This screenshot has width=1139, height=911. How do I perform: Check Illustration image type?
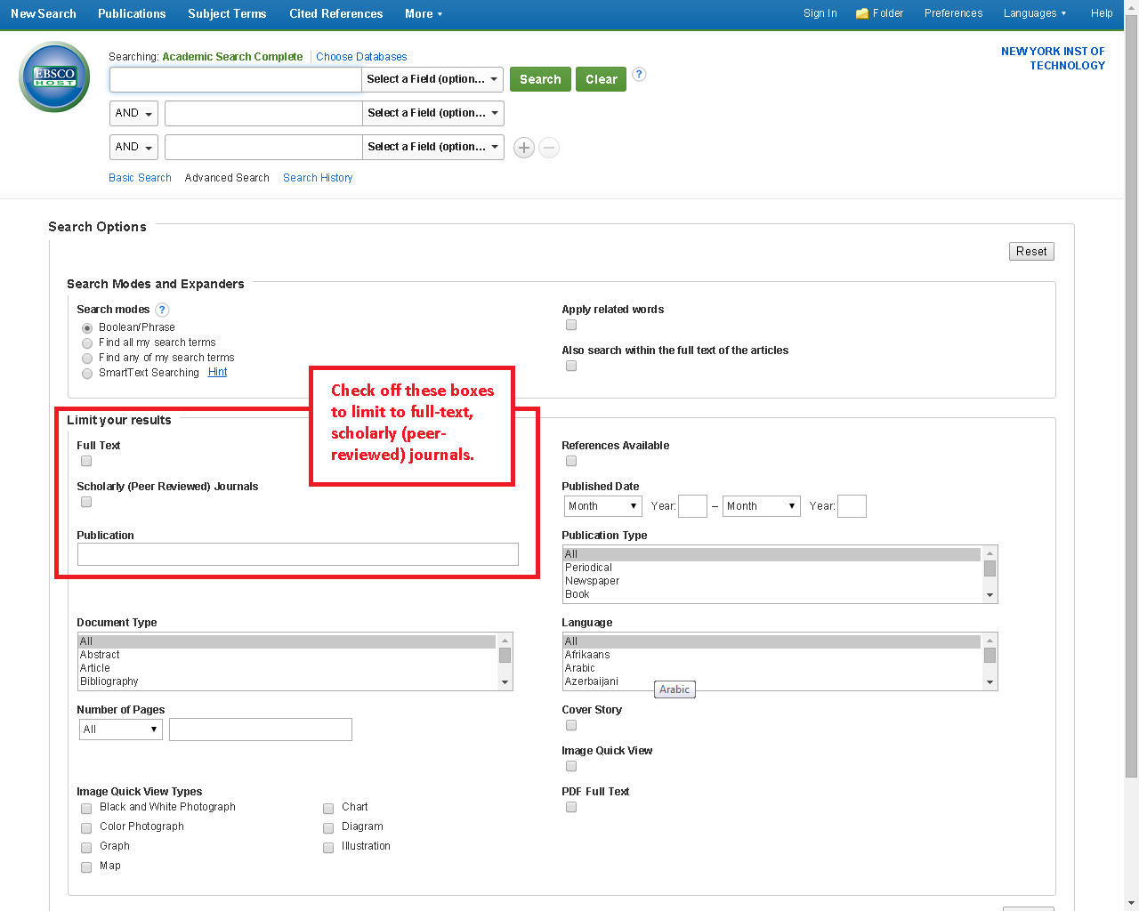coord(328,848)
